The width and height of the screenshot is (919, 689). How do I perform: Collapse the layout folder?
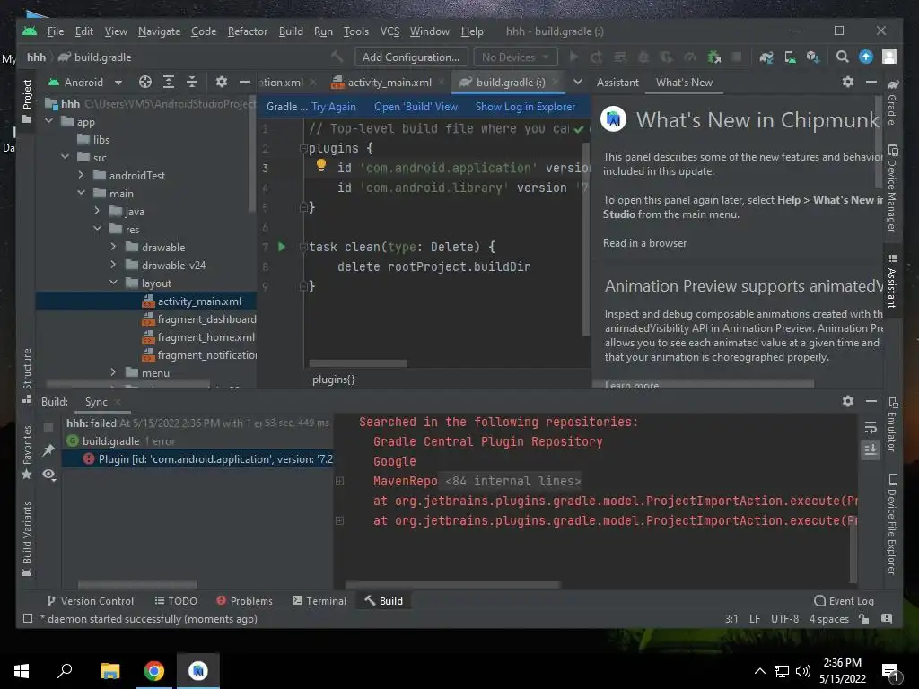(x=113, y=283)
